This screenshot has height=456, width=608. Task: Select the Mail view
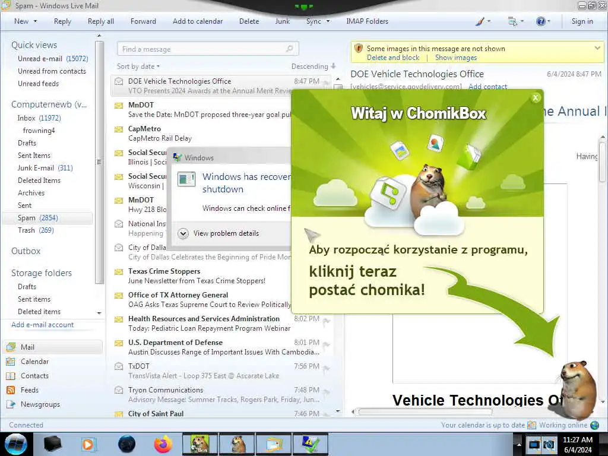pos(53,347)
